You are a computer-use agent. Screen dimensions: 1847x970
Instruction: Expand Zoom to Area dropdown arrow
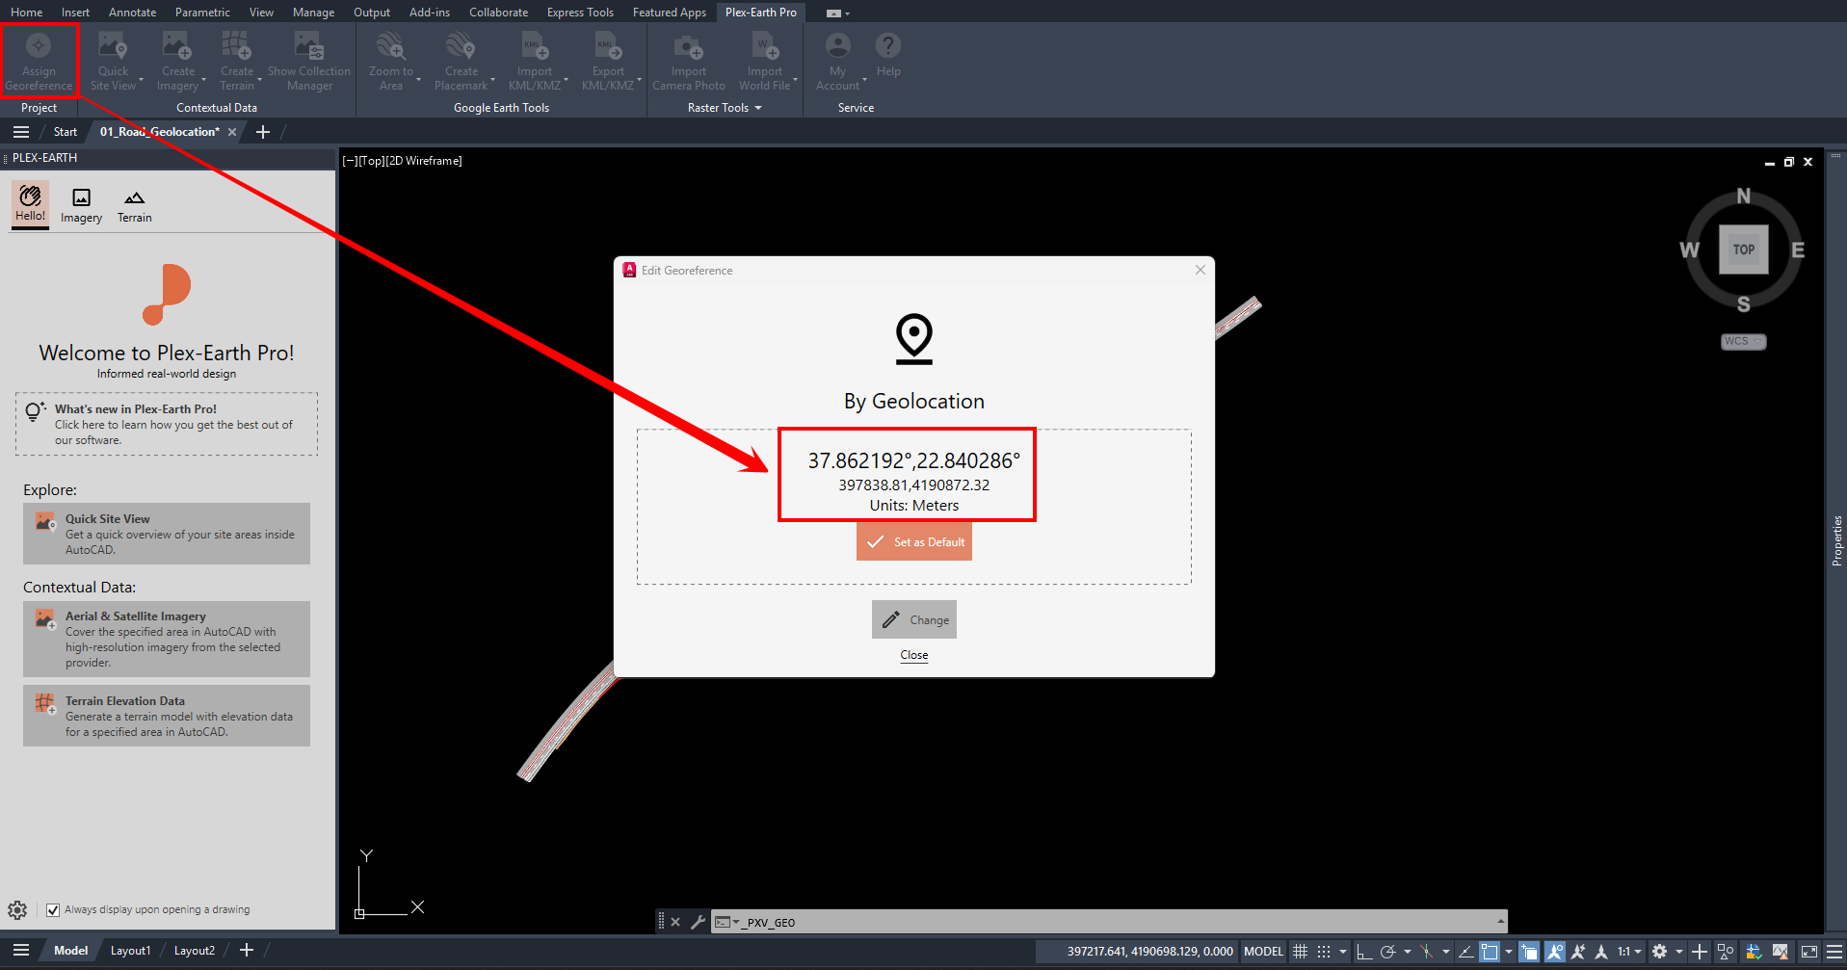click(419, 80)
